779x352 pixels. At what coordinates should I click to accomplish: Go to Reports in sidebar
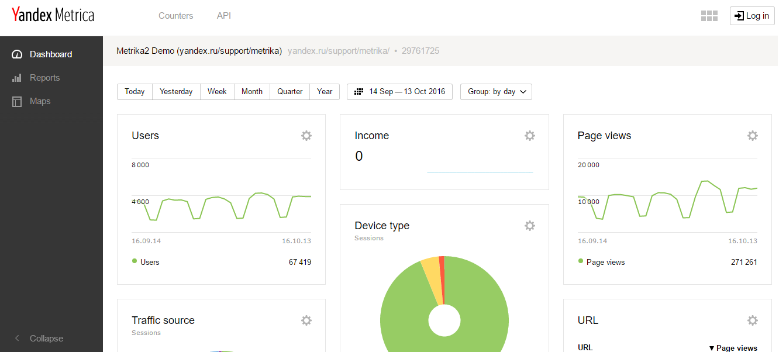44,78
